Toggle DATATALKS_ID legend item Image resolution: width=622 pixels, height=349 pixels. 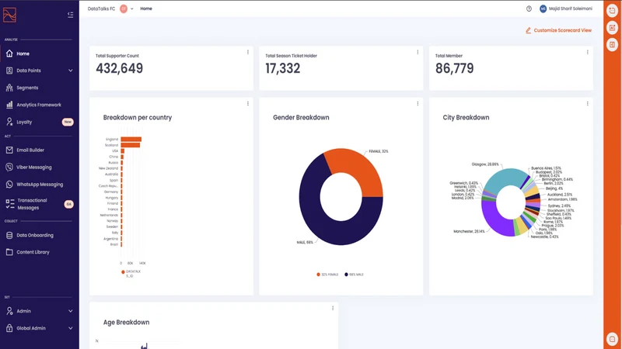tap(131, 274)
